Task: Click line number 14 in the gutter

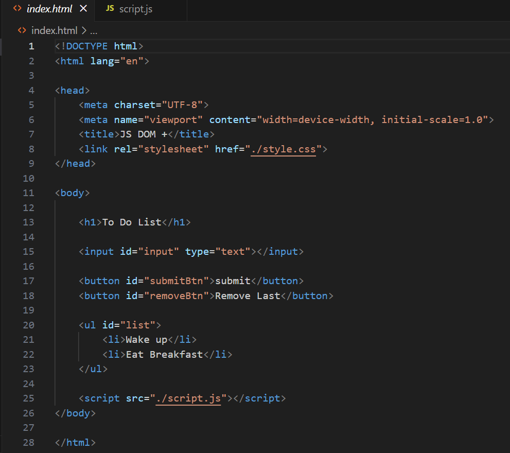Action: [29, 237]
